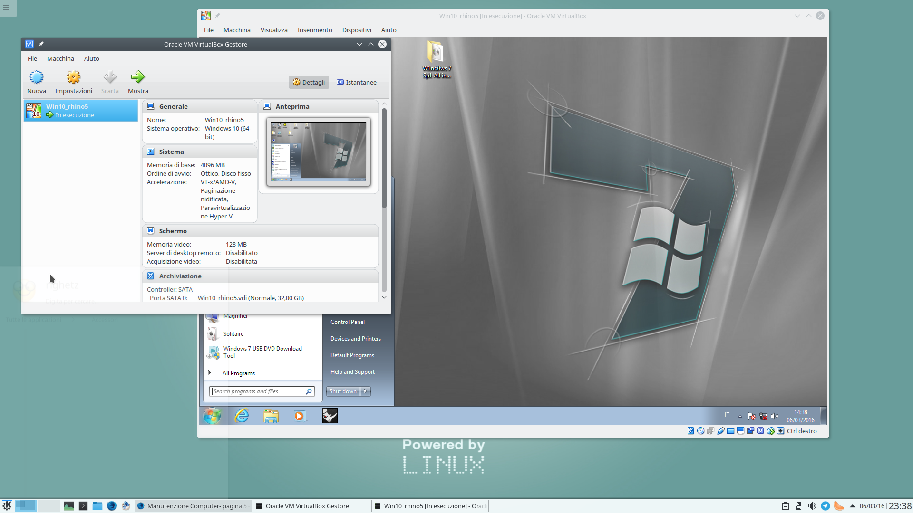Image resolution: width=913 pixels, height=513 pixels.
Task: Click the shared folders status icon
Action: [x=730, y=431]
